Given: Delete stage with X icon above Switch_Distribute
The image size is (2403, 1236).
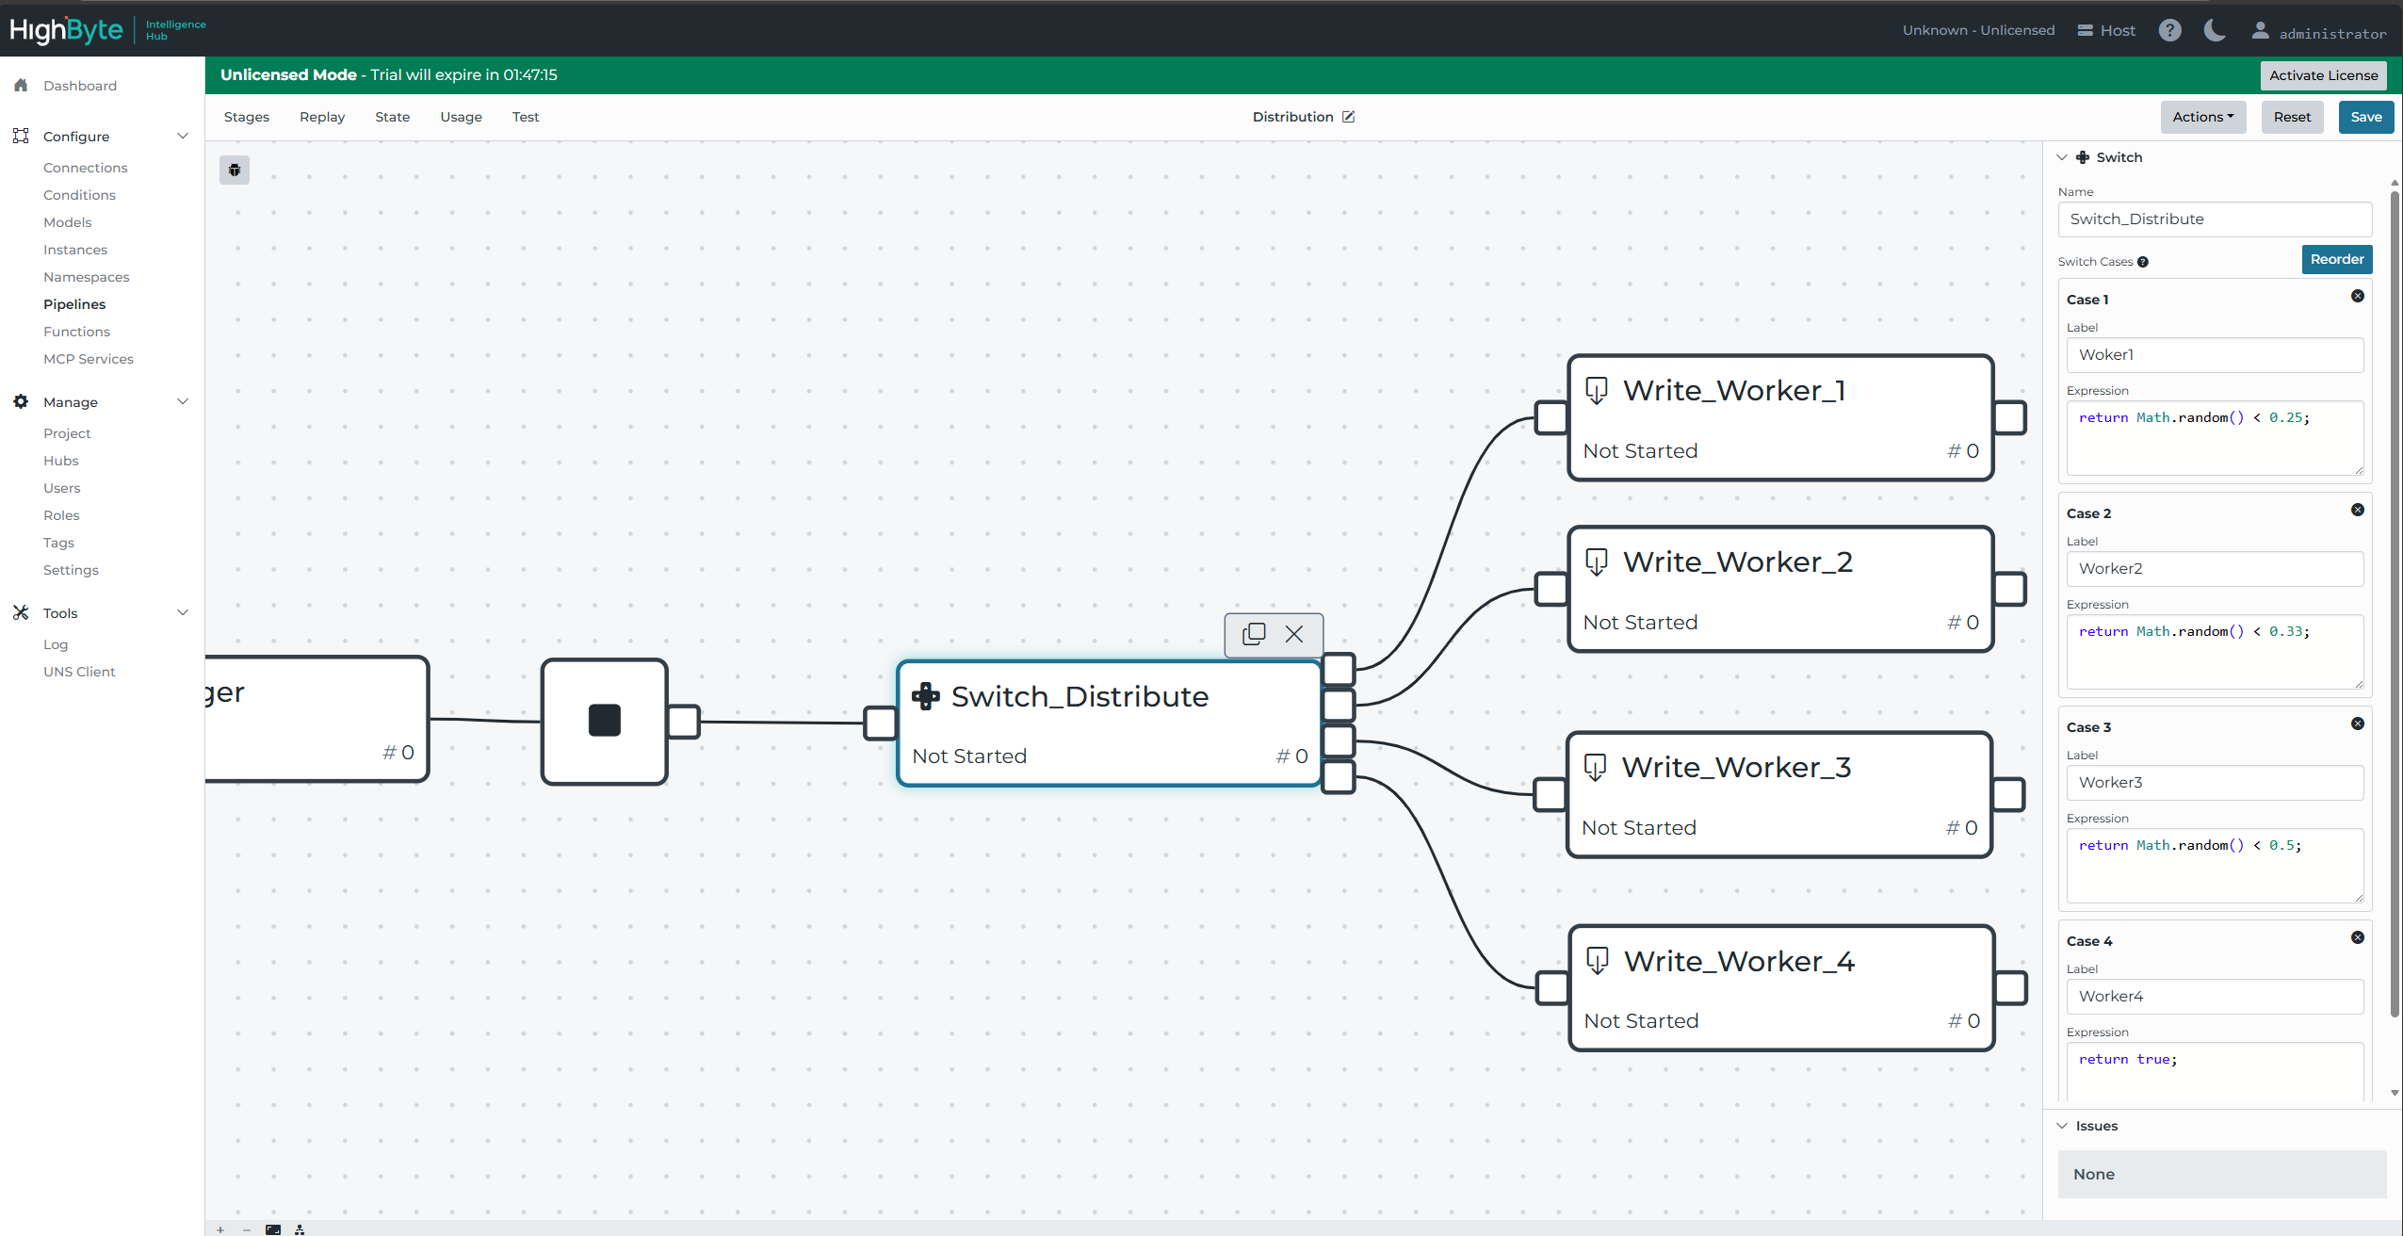Looking at the screenshot, I should click(x=1294, y=634).
